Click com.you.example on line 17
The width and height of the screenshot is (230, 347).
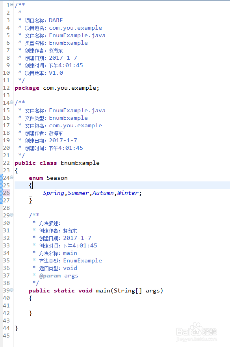pos(75,126)
